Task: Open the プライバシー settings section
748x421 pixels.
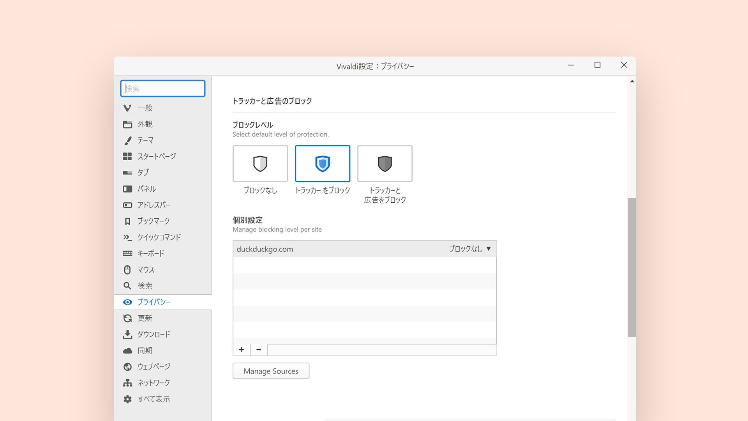Action: click(154, 302)
